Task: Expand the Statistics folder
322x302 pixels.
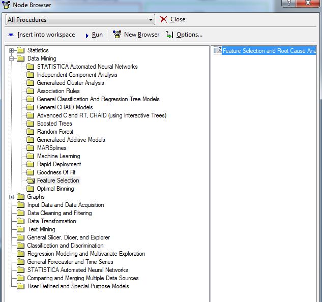Action: (x=12, y=50)
